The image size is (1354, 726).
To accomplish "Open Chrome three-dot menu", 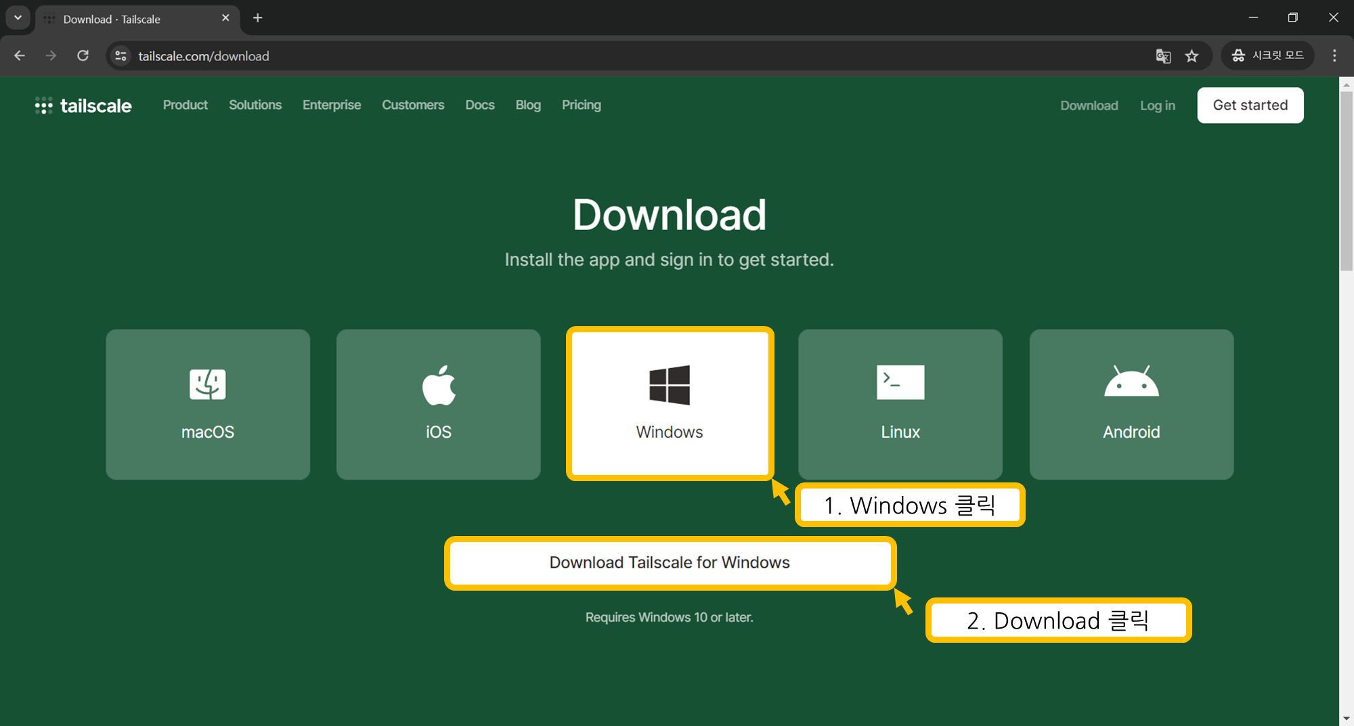I will pyautogui.click(x=1334, y=55).
